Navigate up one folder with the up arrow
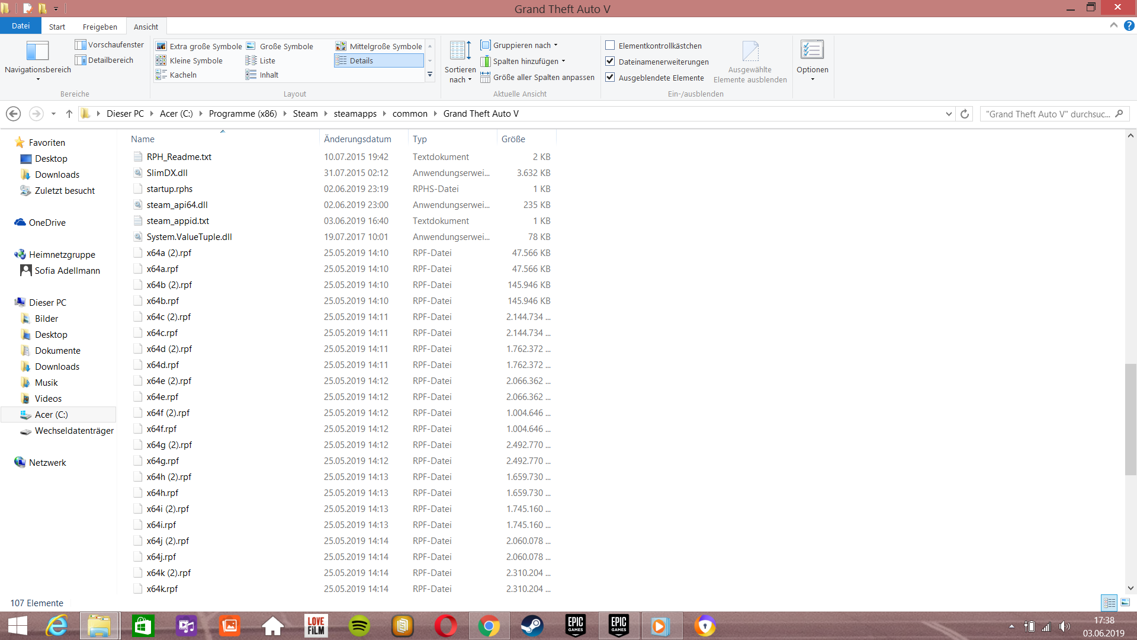The height and width of the screenshot is (640, 1137). tap(69, 114)
